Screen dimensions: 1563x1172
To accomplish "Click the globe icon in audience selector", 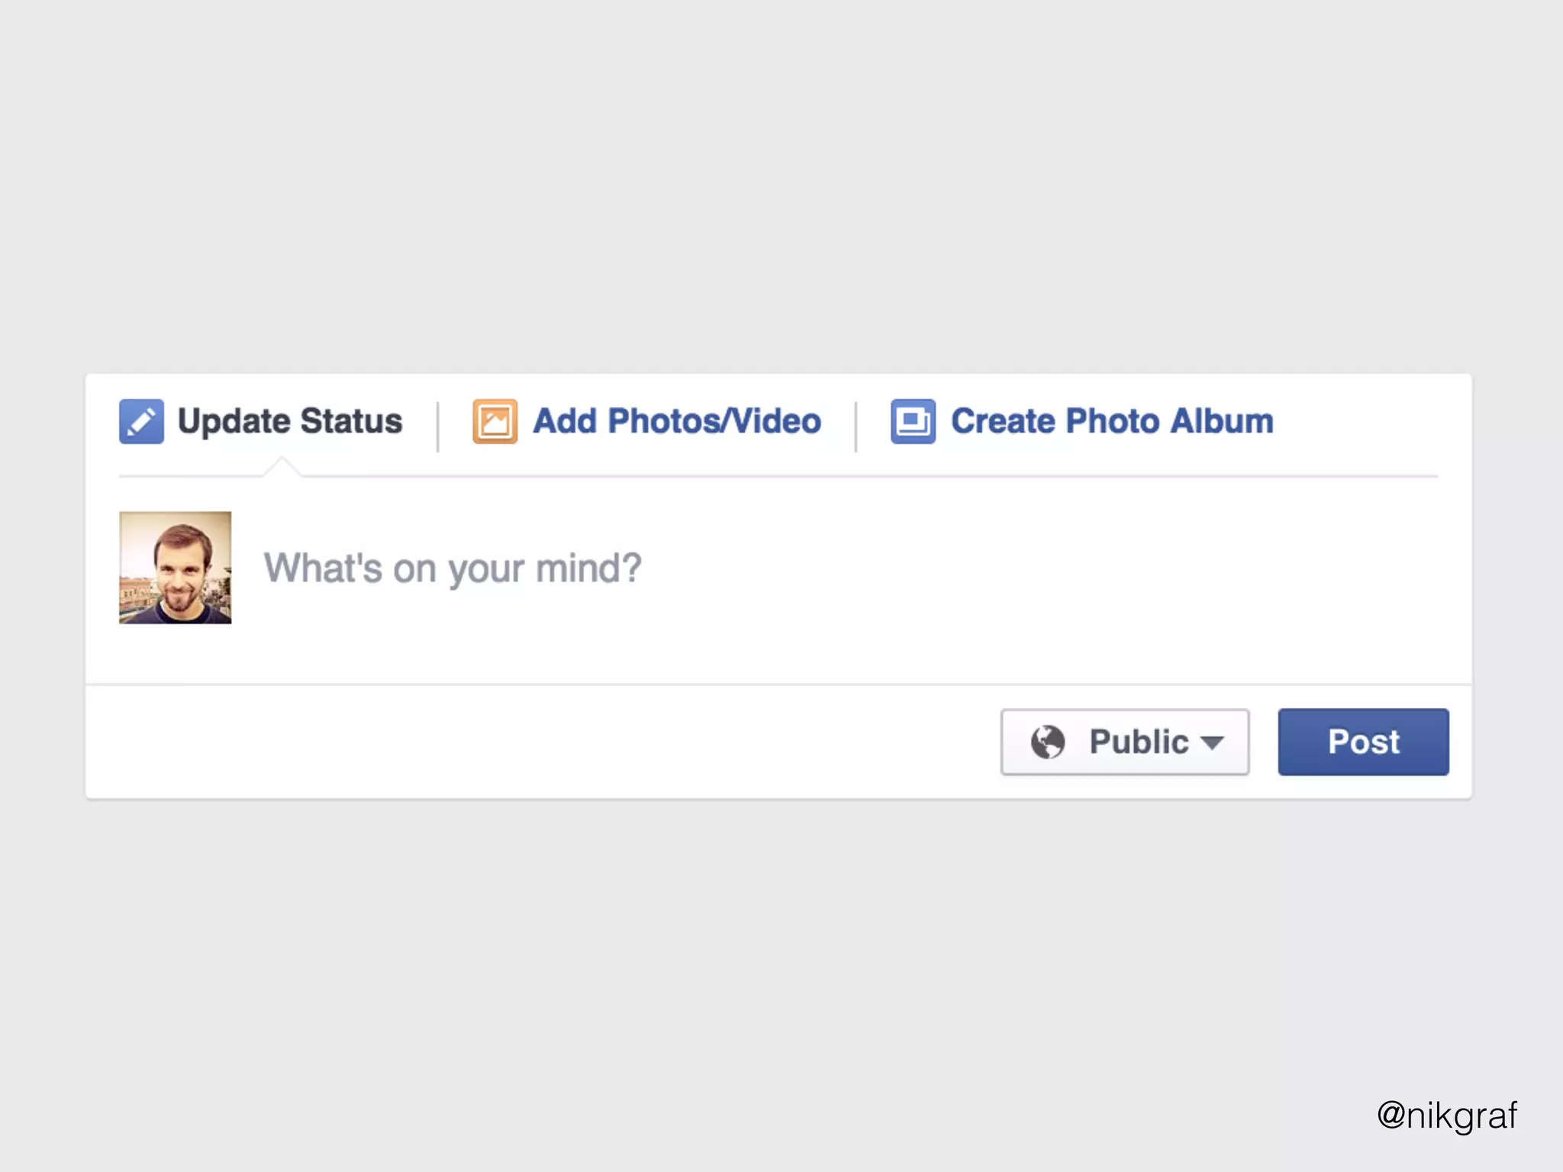I will coord(1047,742).
